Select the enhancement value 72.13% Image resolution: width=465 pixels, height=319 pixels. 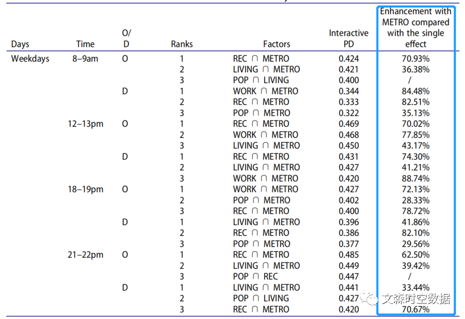416,189
